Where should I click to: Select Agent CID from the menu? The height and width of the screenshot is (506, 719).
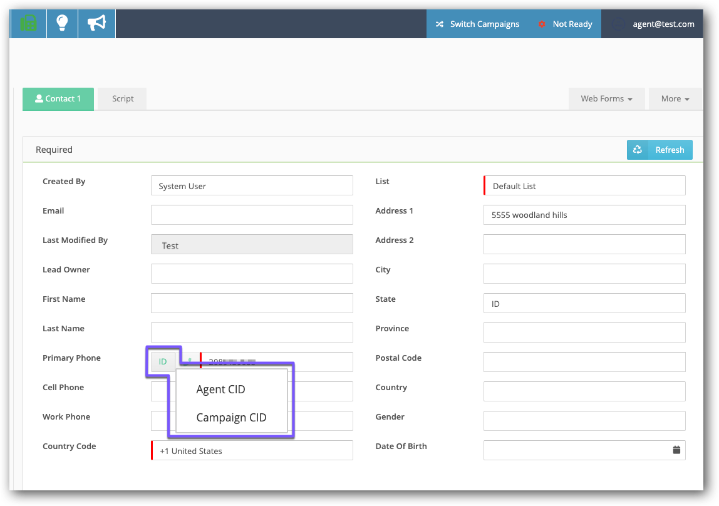pos(220,390)
